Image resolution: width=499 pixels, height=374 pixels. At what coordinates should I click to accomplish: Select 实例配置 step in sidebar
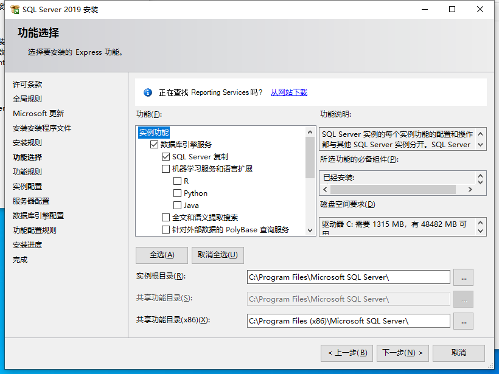(27, 187)
